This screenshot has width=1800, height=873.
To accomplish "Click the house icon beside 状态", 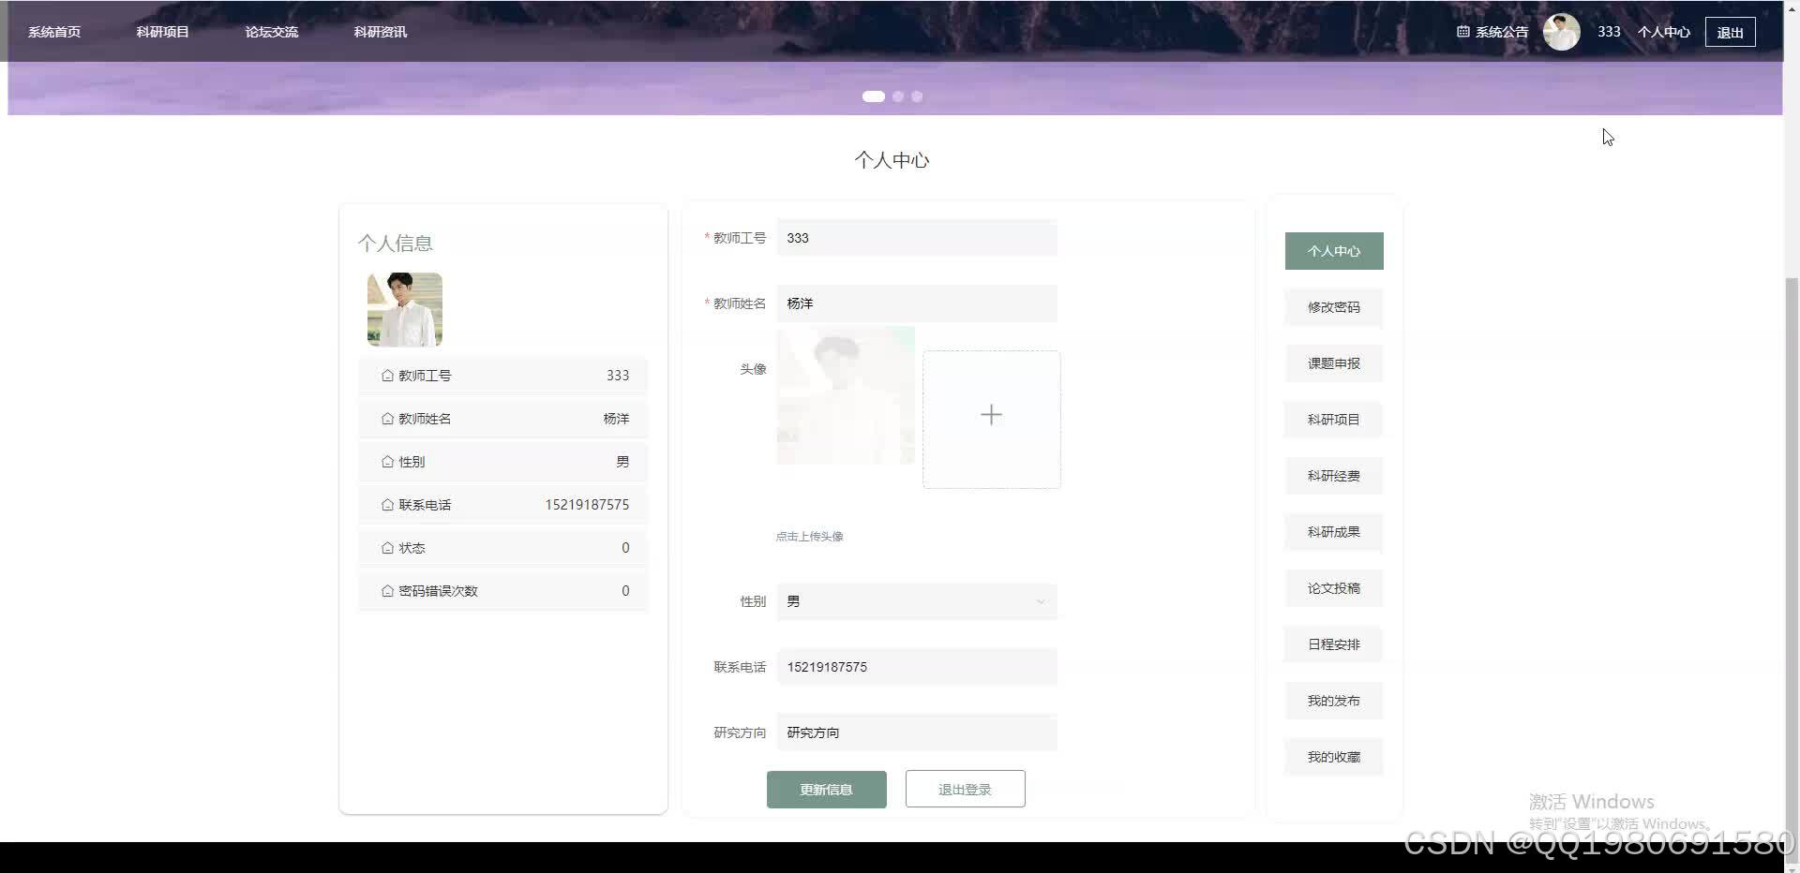I will (388, 547).
